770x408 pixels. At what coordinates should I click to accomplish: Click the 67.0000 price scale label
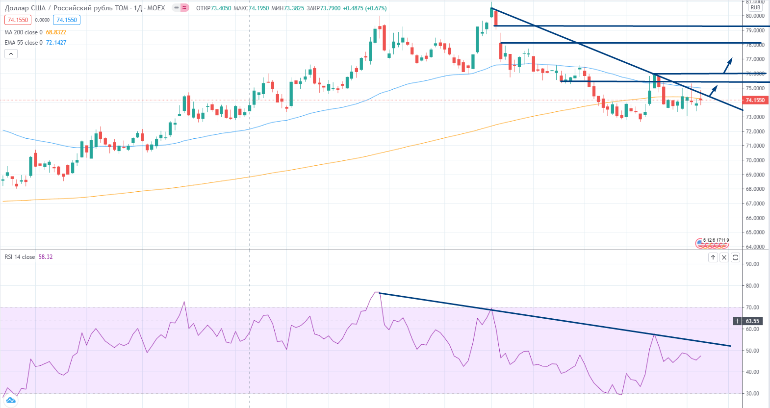click(755, 204)
